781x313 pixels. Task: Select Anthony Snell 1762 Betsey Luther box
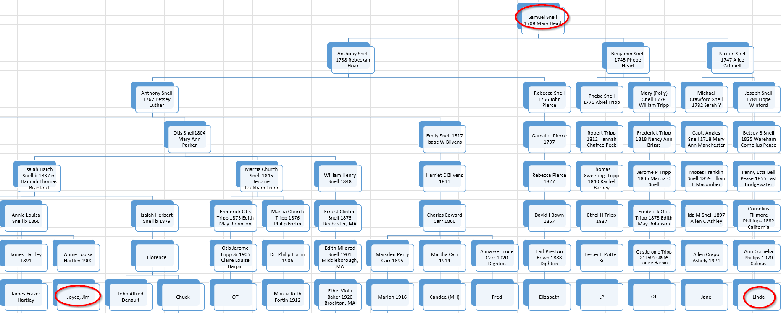pos(156,99)
